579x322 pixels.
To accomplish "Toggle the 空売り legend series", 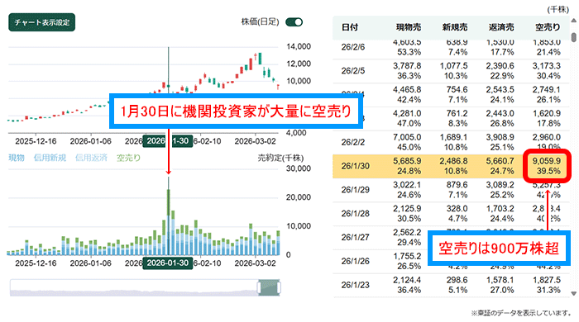I will click(x=128, y=158).
